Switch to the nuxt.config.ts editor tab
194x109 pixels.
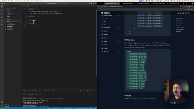point(28,6)
